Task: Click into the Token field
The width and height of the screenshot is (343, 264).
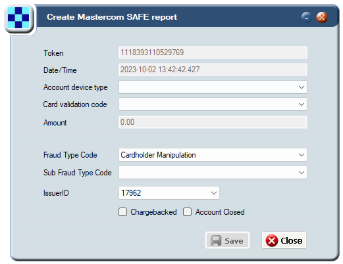Action: [x=213, y=53]
